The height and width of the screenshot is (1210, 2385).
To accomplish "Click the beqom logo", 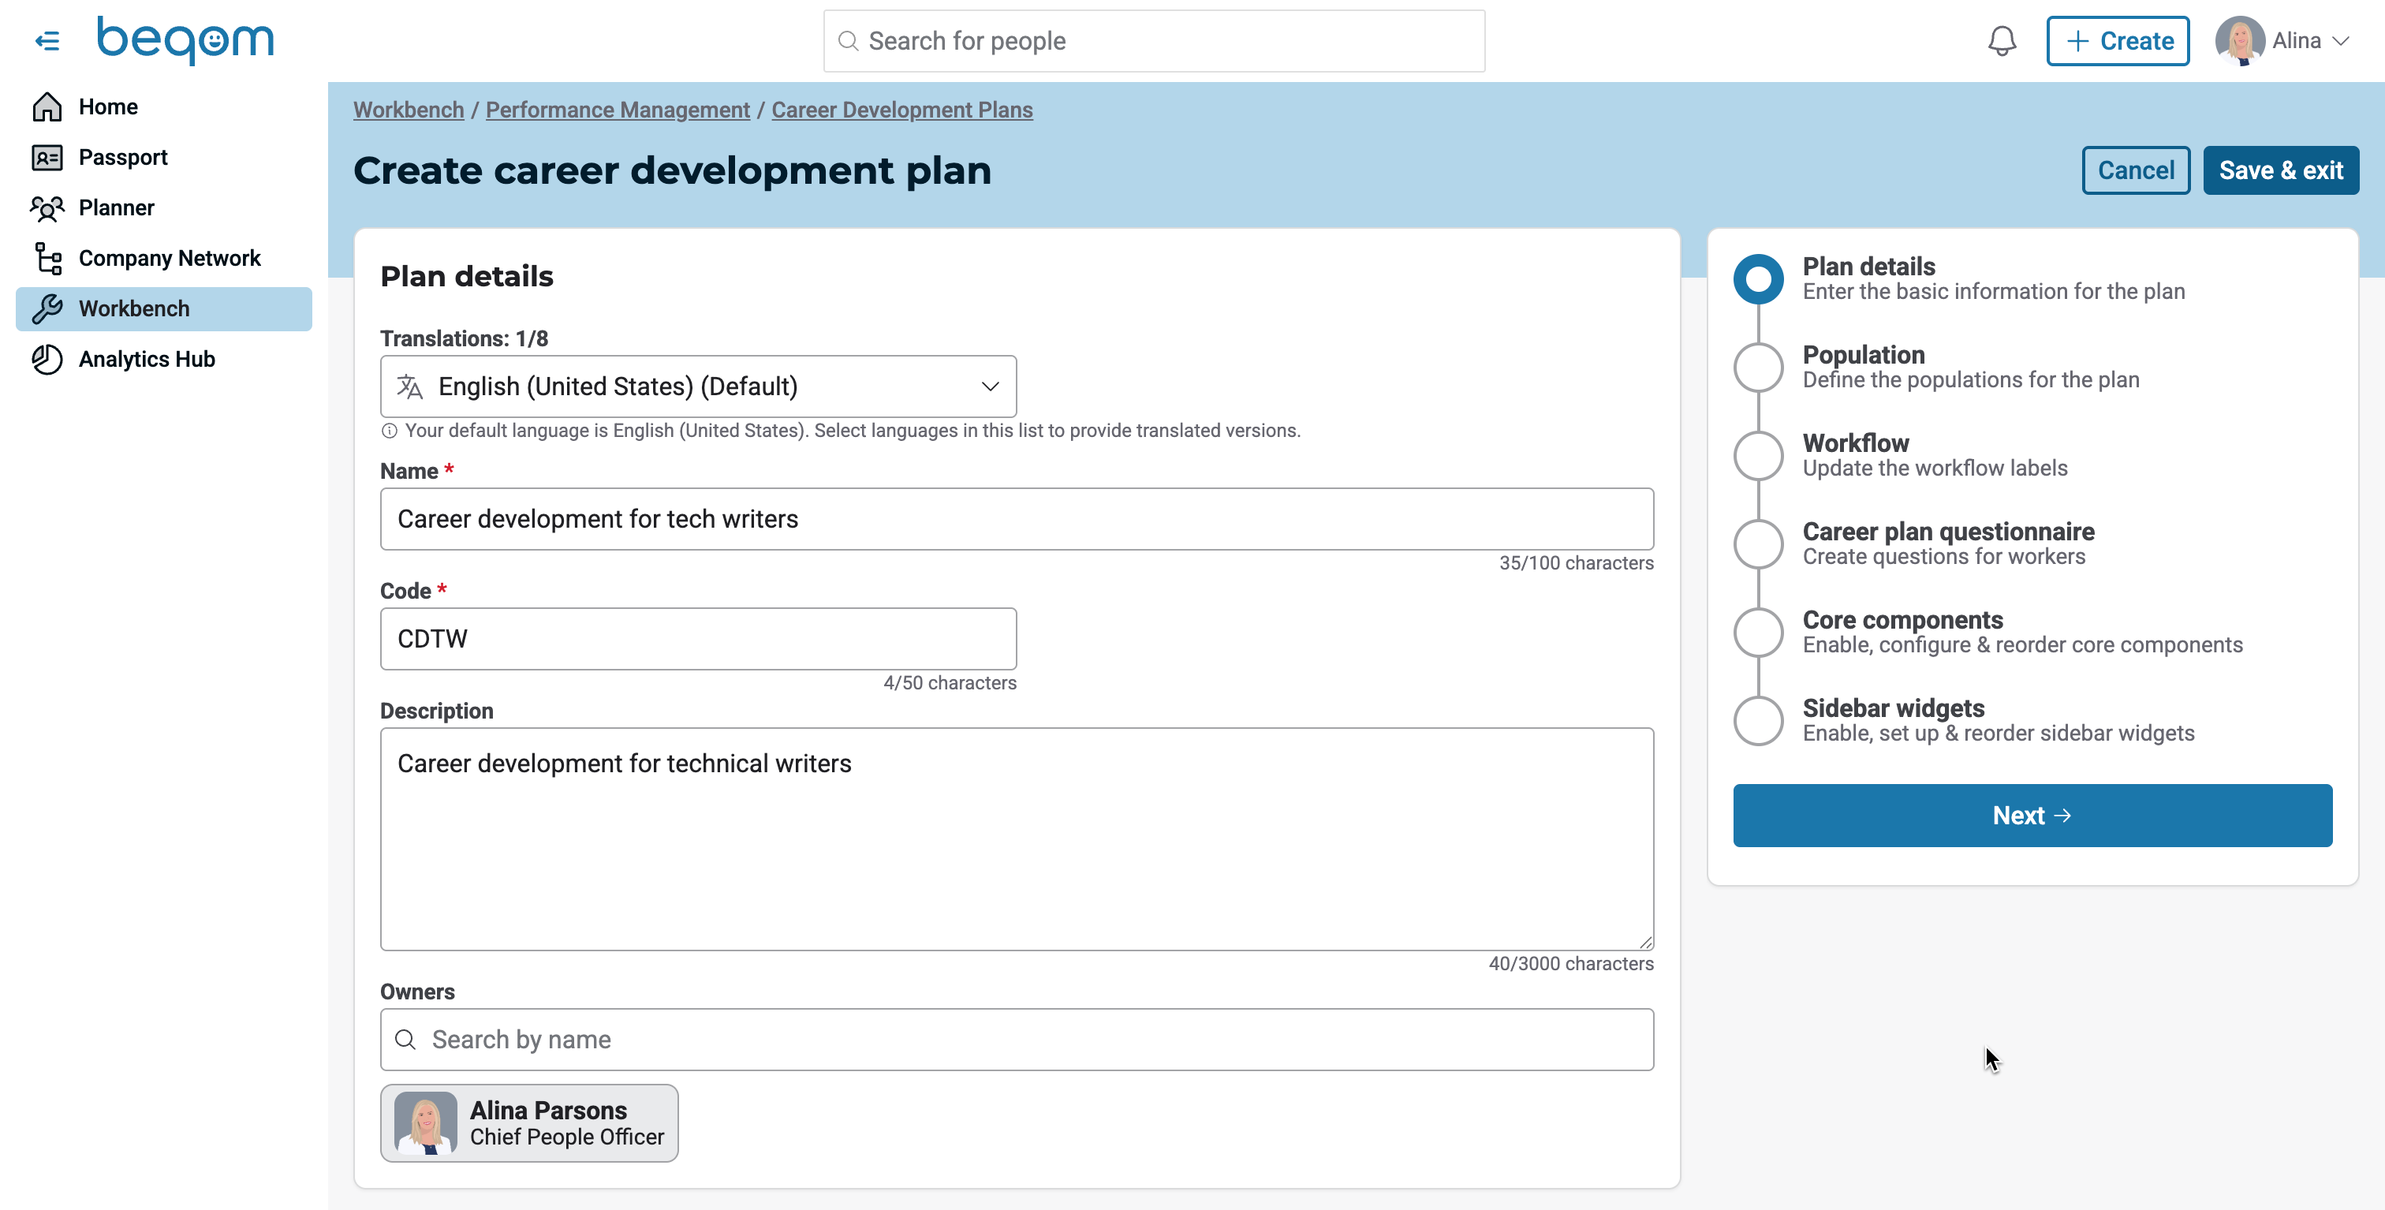I will pyautogui.click(x=185, y=41).
